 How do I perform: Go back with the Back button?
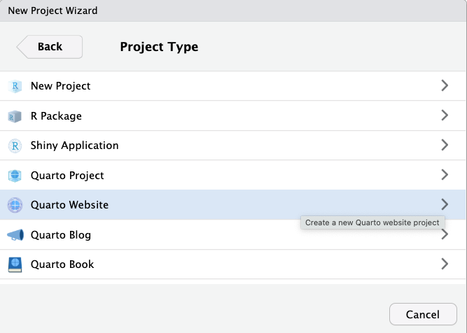pyautogui.click(x=50, y=47)
